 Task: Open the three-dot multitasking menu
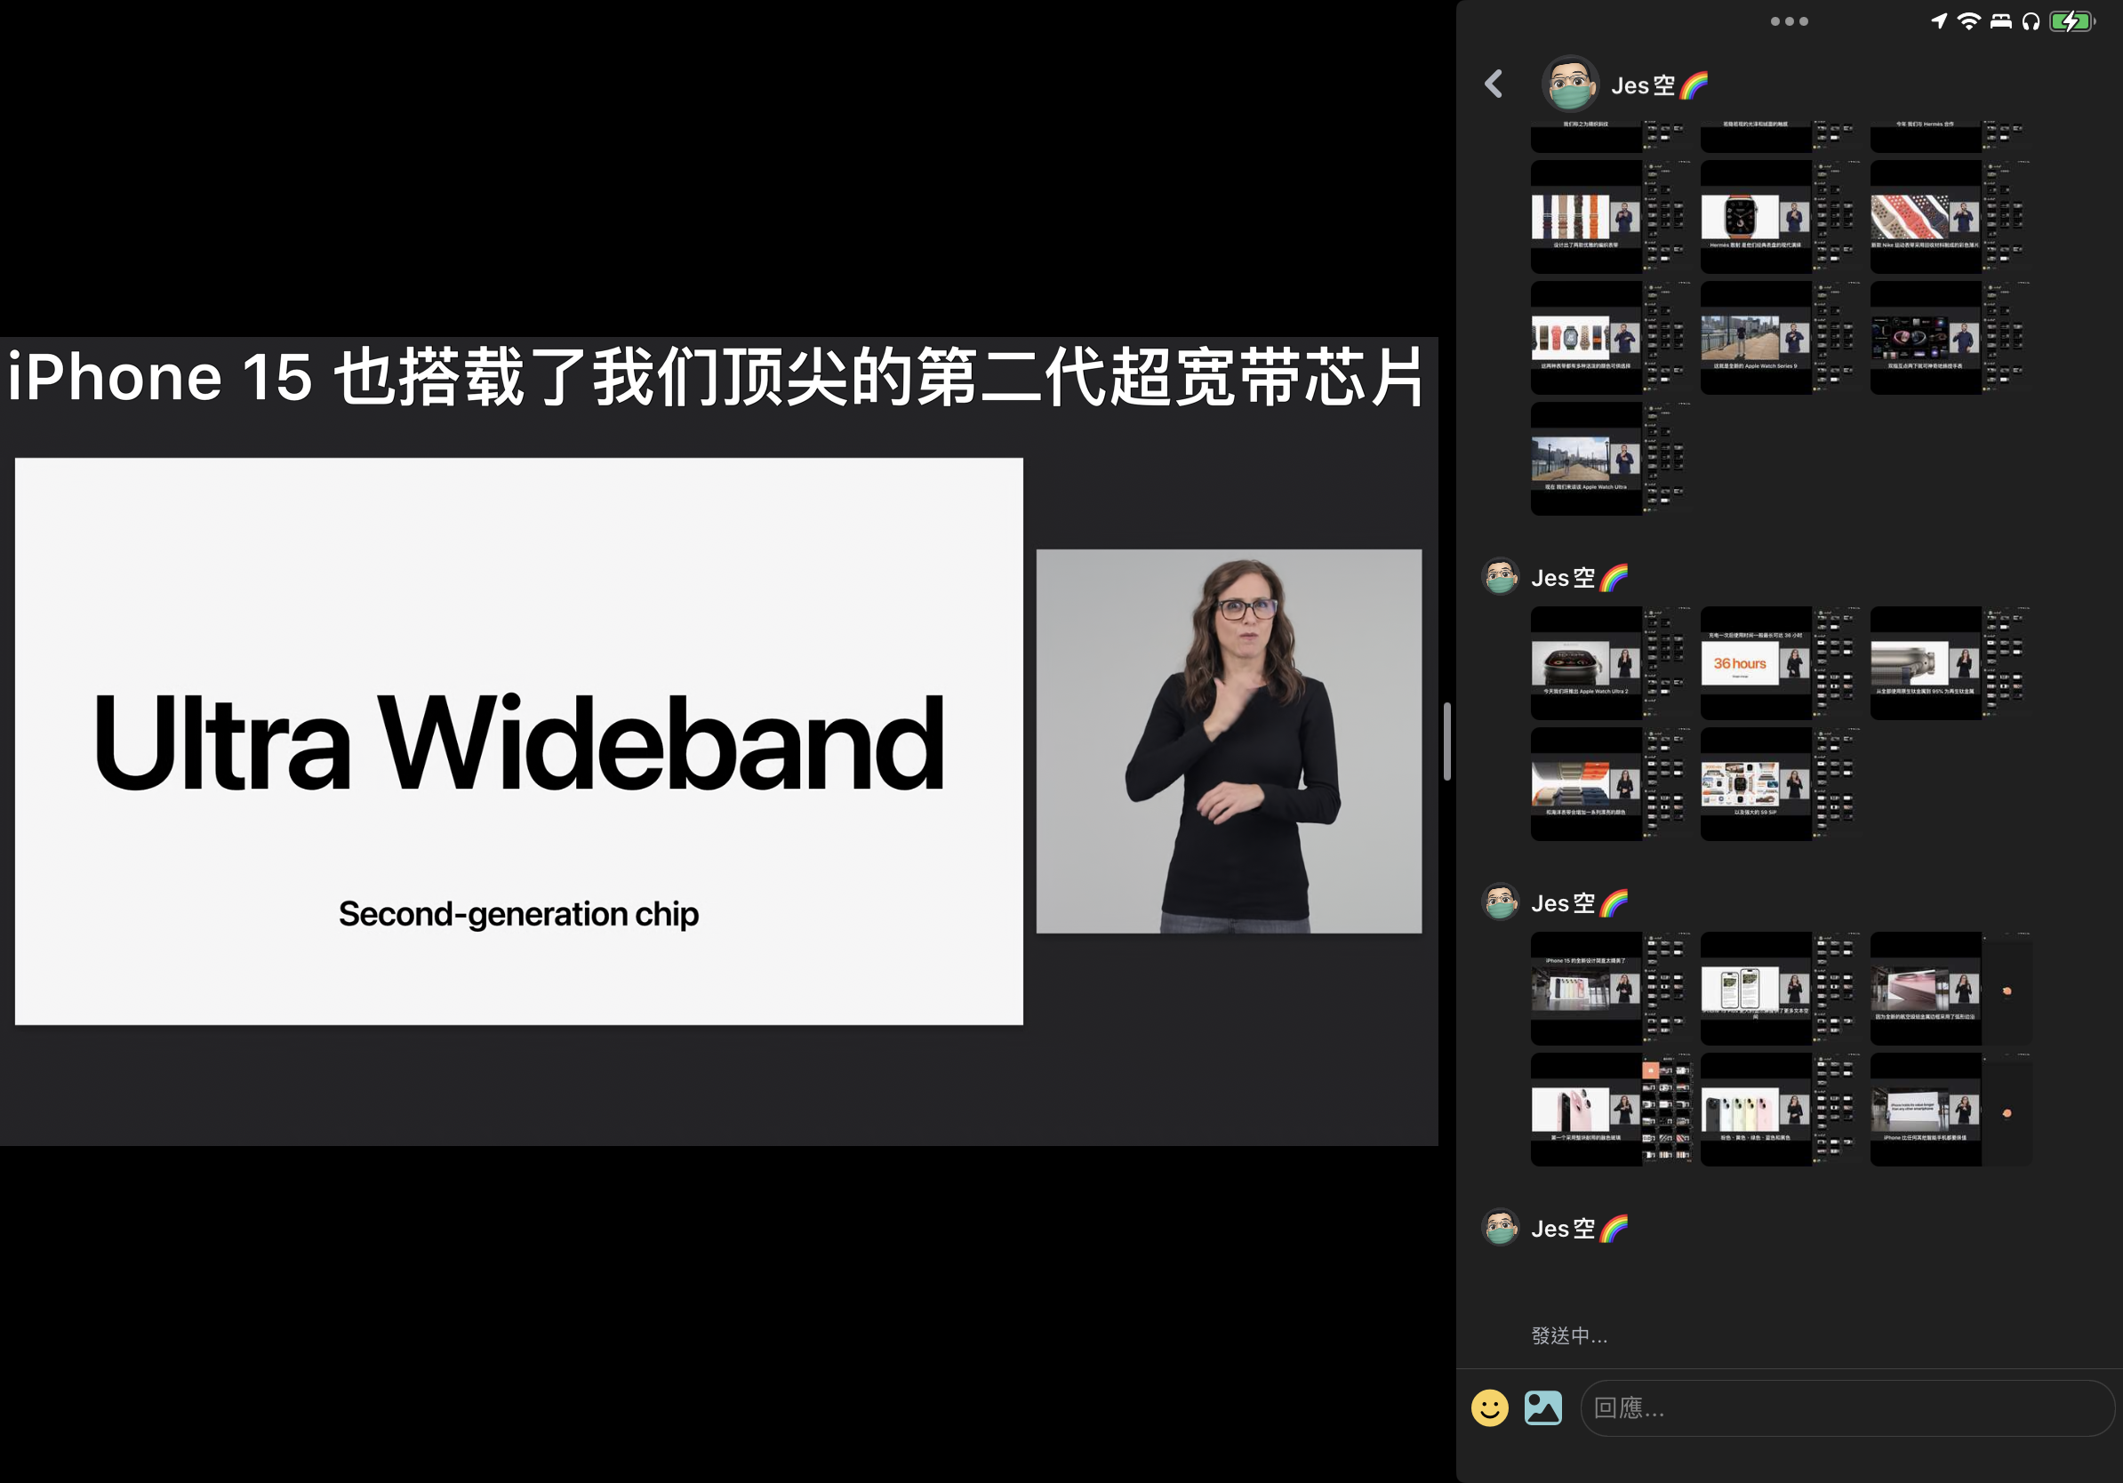[x=1788, y=21]
